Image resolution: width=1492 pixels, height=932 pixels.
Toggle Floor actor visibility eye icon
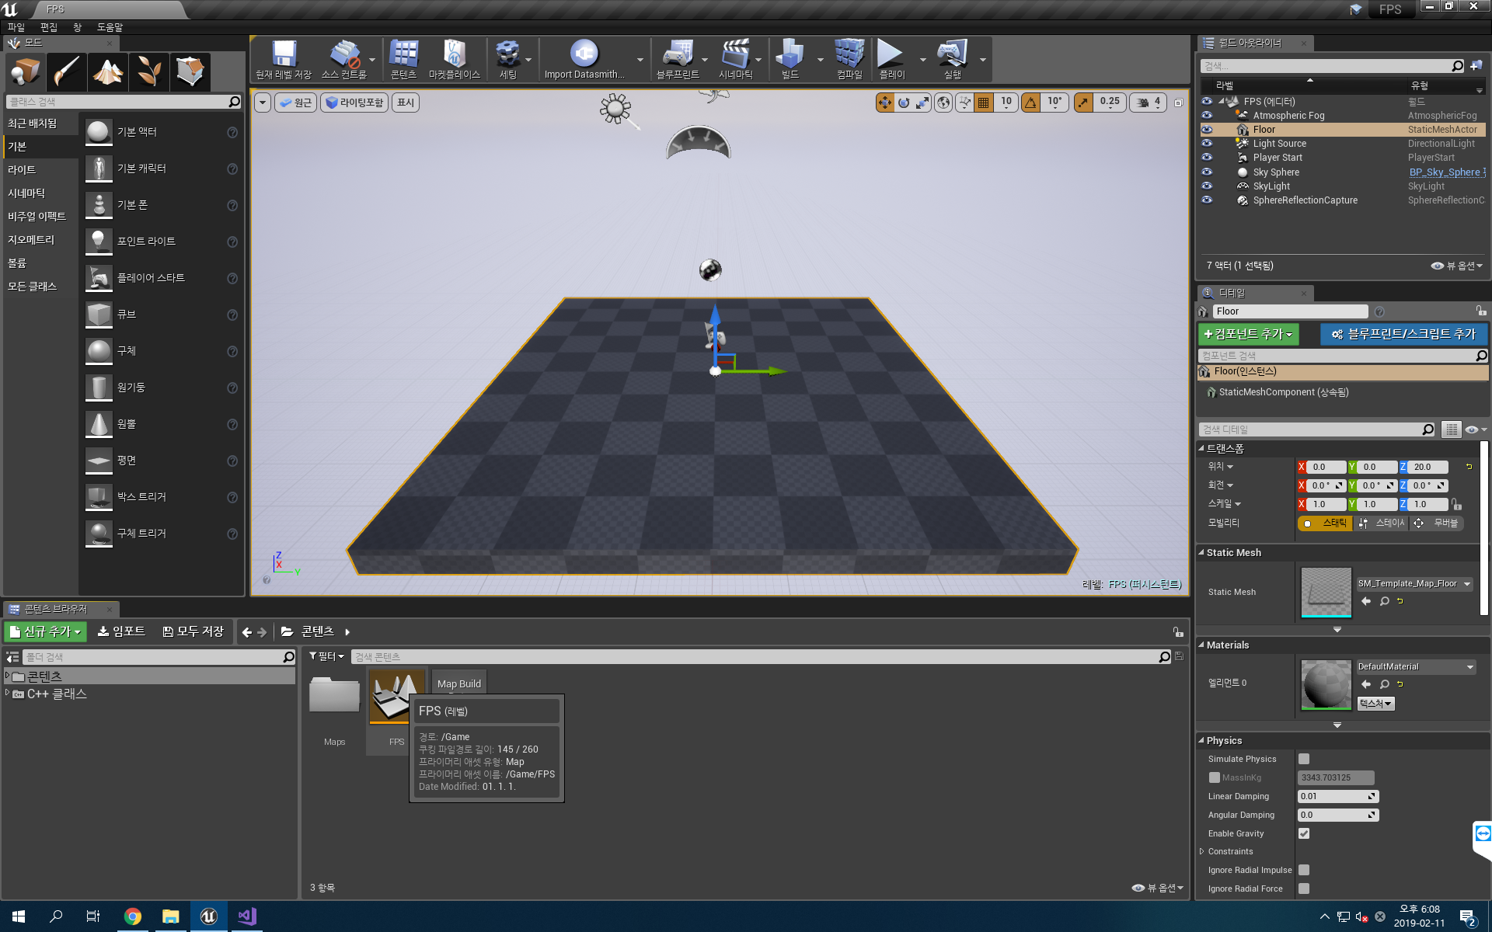click(x=1208, y=129)
